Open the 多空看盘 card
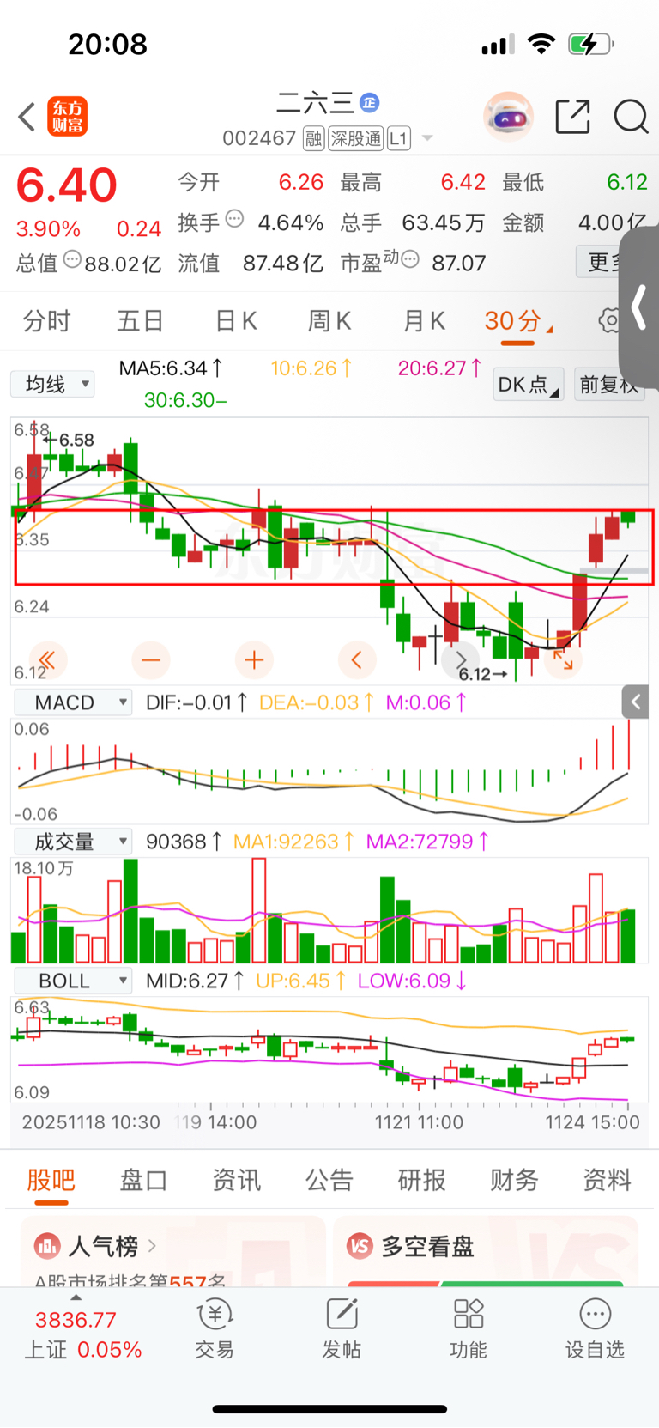Viewport: 659px width, 1428px height. 486,1251
